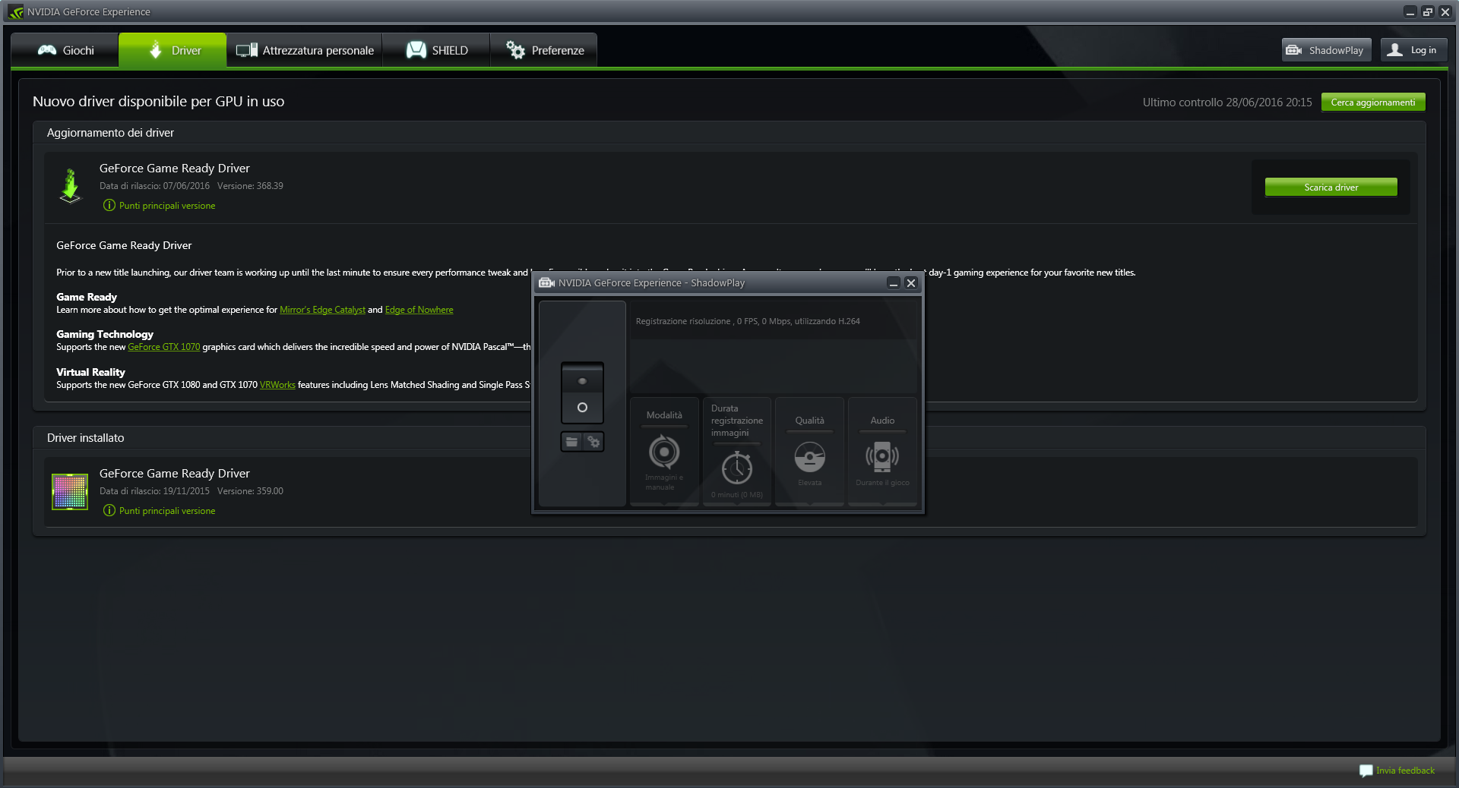Open the GeForce GTX 1070 link
This screenshot has width=1459, height=788.
pos(163,347)
